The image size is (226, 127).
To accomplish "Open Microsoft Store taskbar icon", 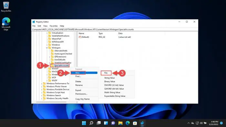I will [135, 123].
